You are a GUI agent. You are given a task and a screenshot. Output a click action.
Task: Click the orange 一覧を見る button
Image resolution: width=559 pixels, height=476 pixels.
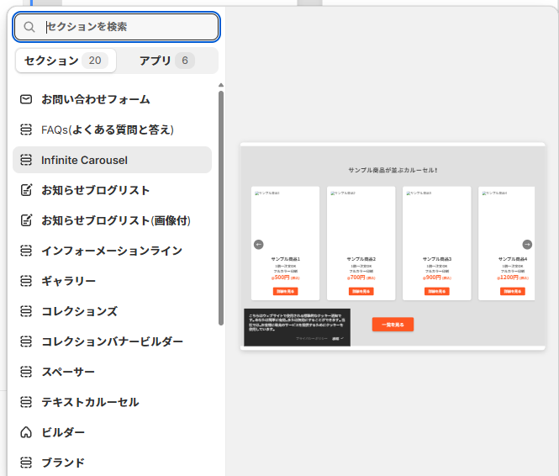coord(393,325)
